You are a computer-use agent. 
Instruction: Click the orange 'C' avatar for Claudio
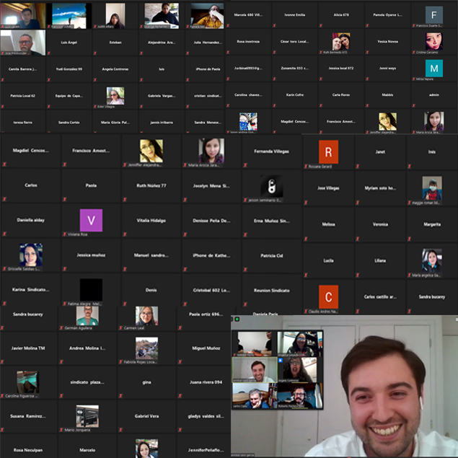[x=328, y=296]
